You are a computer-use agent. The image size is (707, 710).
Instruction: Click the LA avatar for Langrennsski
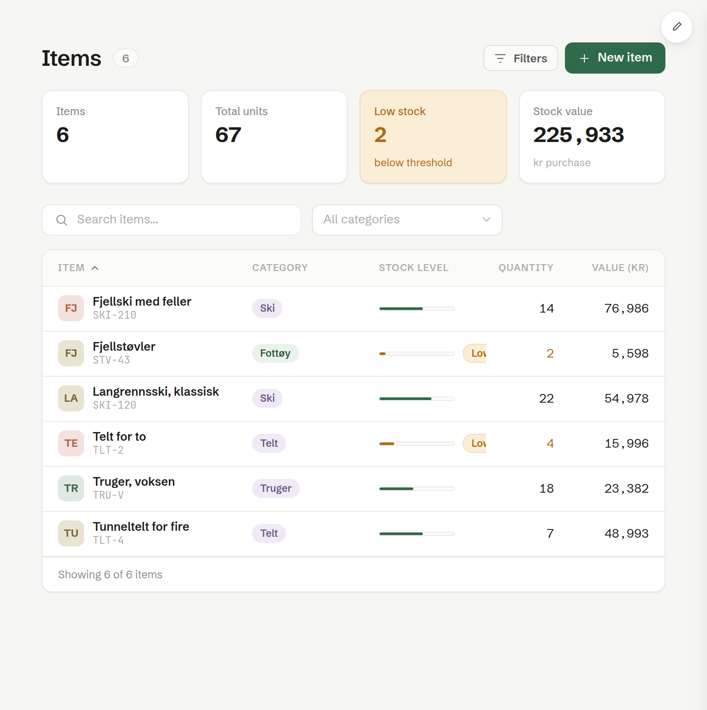(71, 398)
